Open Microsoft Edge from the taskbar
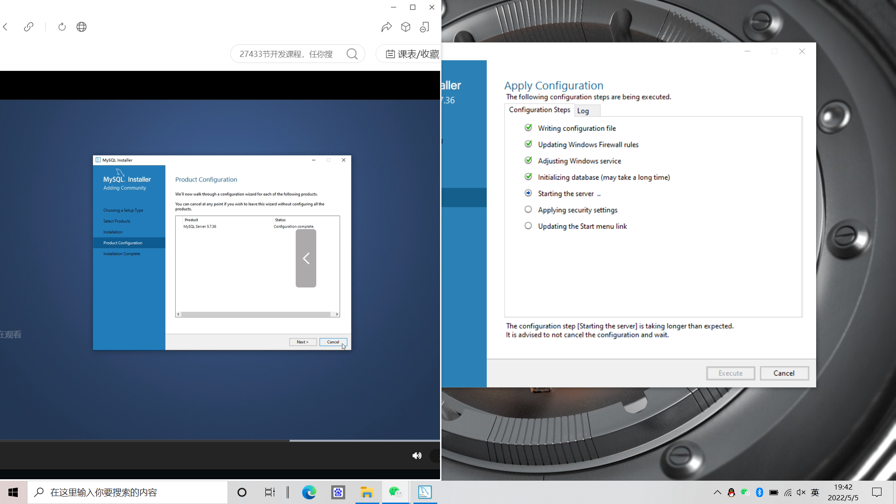The image size is (896, 504). (309, 492)
